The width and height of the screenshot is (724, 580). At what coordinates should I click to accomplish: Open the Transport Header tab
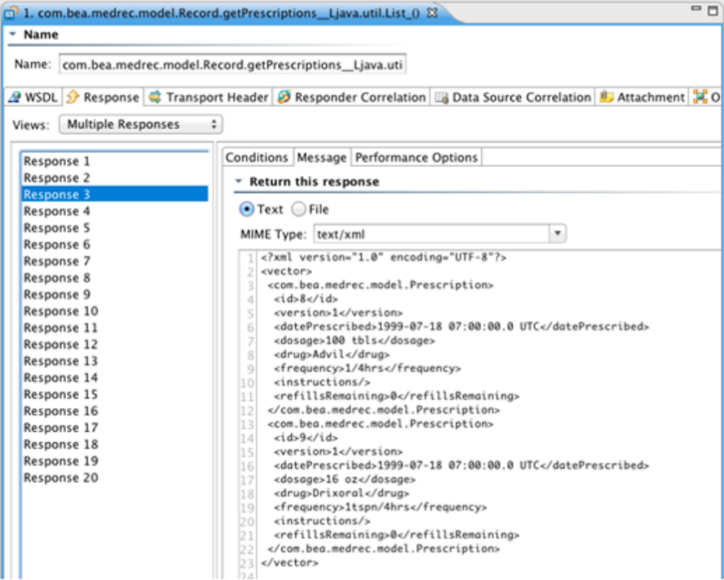click(208, 98)
